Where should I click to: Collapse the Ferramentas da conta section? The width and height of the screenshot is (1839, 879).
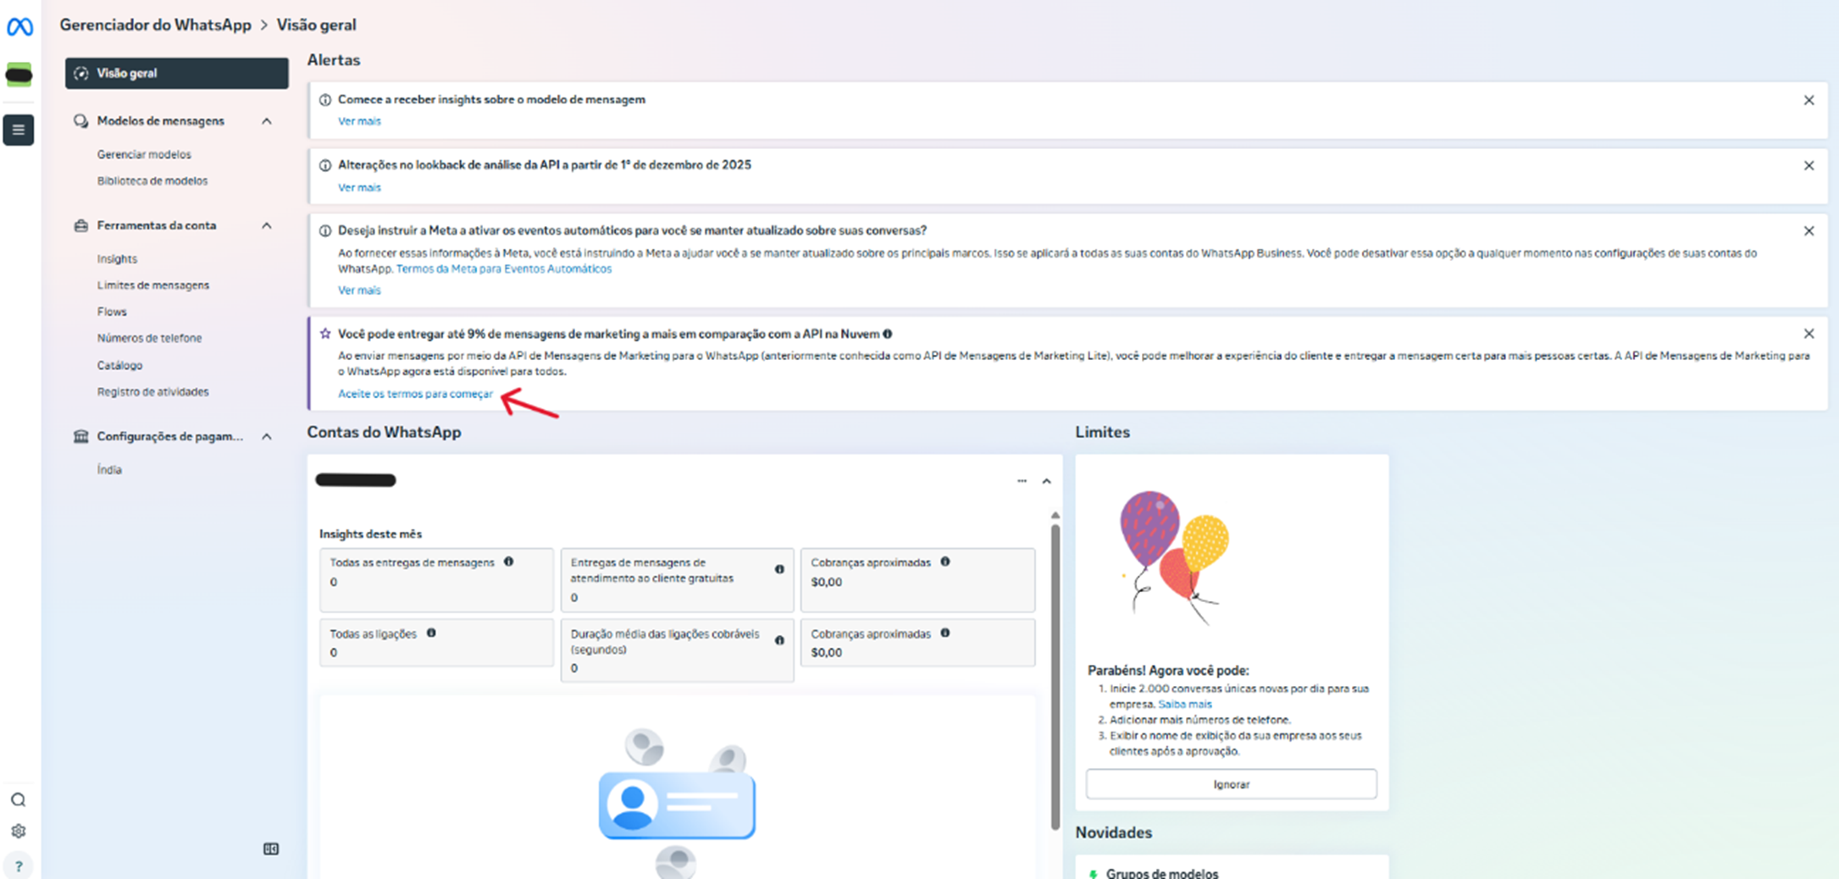(x=267, y=225)
